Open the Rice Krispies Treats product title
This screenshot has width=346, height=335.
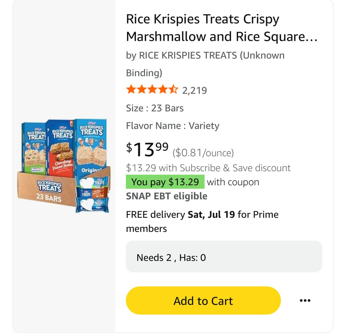pyautogui.click(x=221, y=28)
